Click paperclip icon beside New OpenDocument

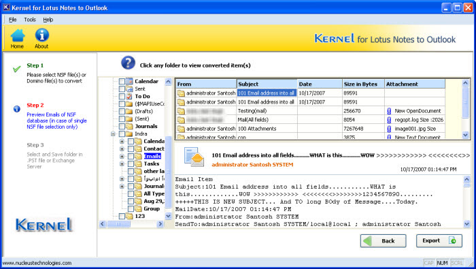pos(389,111)
